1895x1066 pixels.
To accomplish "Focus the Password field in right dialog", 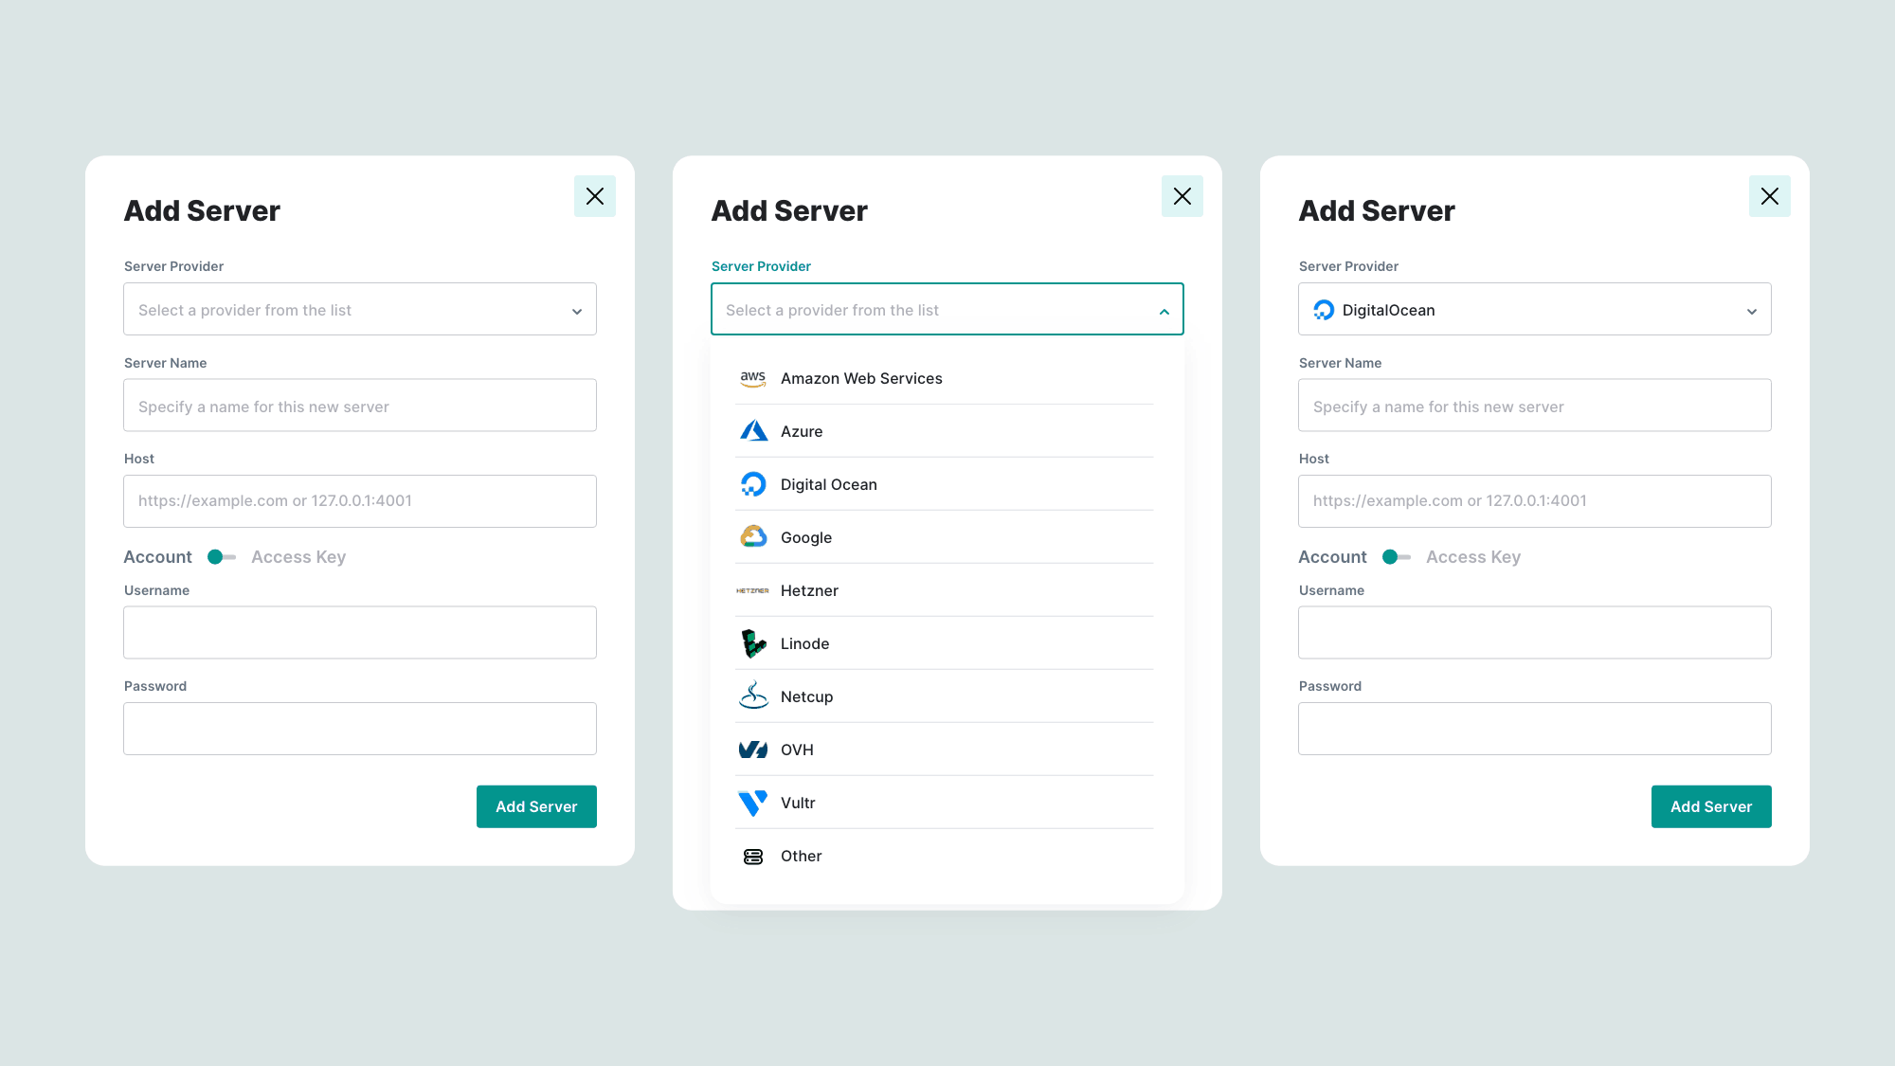I will [1535, 729].
